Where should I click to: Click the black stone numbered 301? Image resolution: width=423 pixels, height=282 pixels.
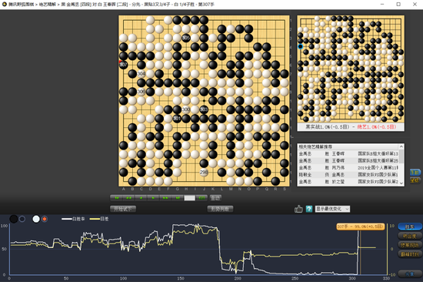[x=177, y=118]
